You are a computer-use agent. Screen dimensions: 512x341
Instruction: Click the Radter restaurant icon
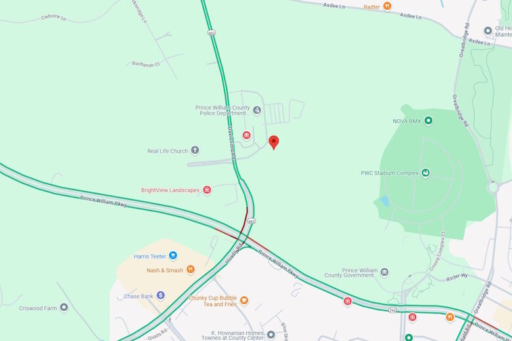[387, 6]
